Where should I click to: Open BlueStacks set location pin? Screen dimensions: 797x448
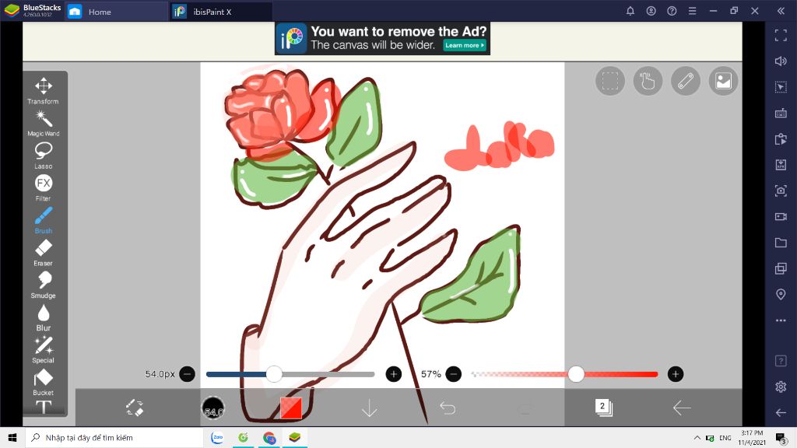781,295
